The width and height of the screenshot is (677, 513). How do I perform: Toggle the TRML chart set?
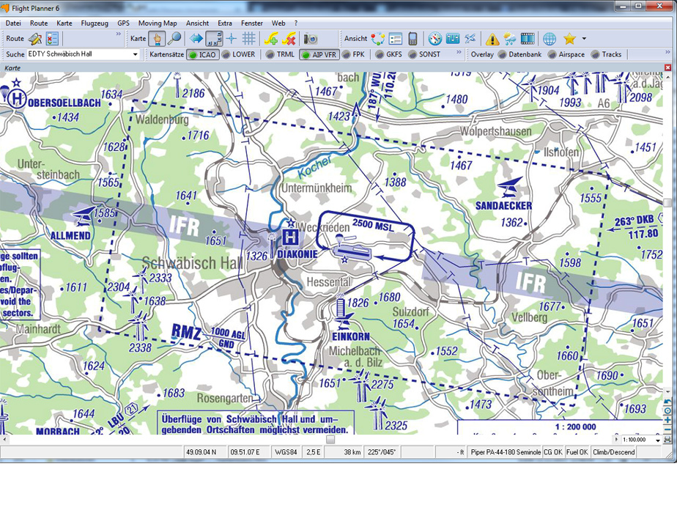click(281, 54)
